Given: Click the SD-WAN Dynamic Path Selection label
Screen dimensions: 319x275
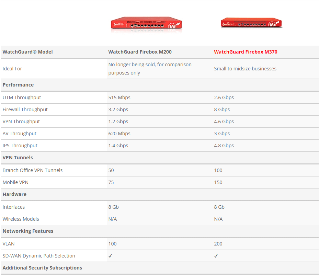Looking at the screenshot, I should tap(39, 256).
